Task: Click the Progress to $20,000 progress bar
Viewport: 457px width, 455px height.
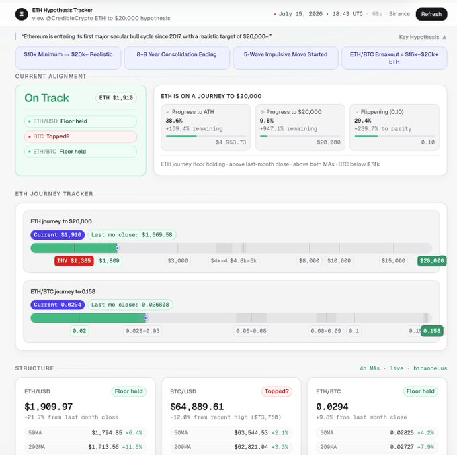Action: tap(300, 136)
